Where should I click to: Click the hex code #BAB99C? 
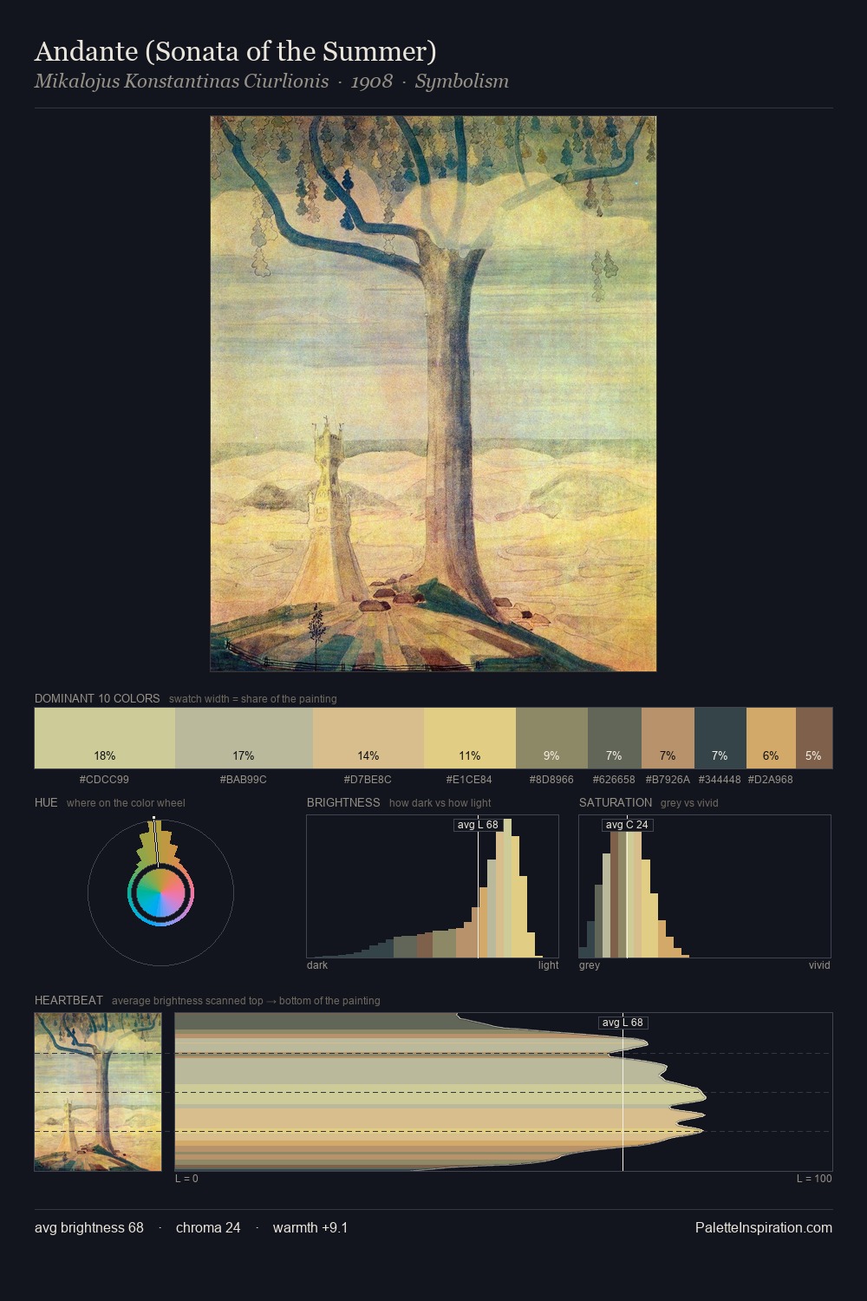(x=244, y=780)
